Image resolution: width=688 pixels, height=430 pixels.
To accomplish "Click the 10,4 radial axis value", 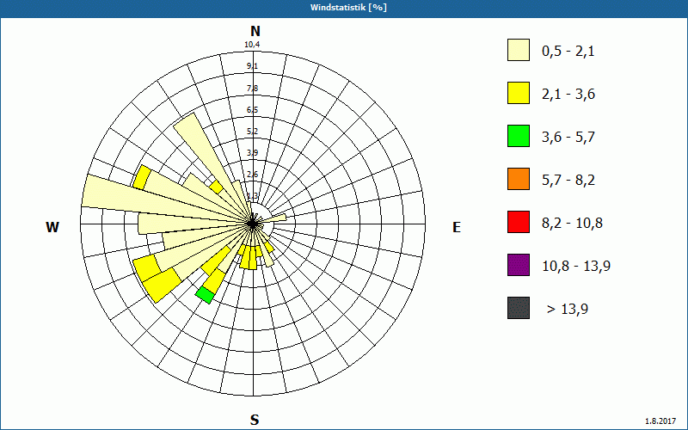I will [252, 45].
